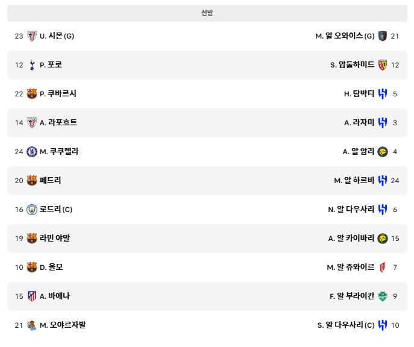Click Real Sociedad crest beside M. 오야르자발

coord(32,325)
